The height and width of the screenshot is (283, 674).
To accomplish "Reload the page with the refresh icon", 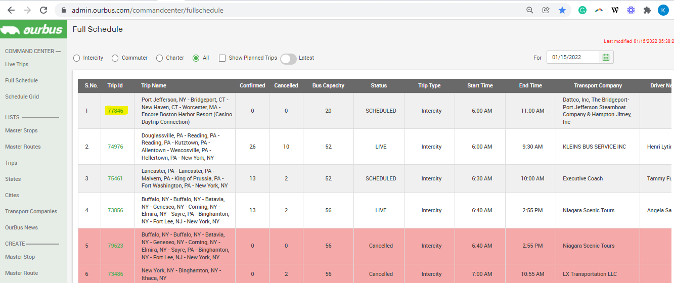I will [43, 10].
